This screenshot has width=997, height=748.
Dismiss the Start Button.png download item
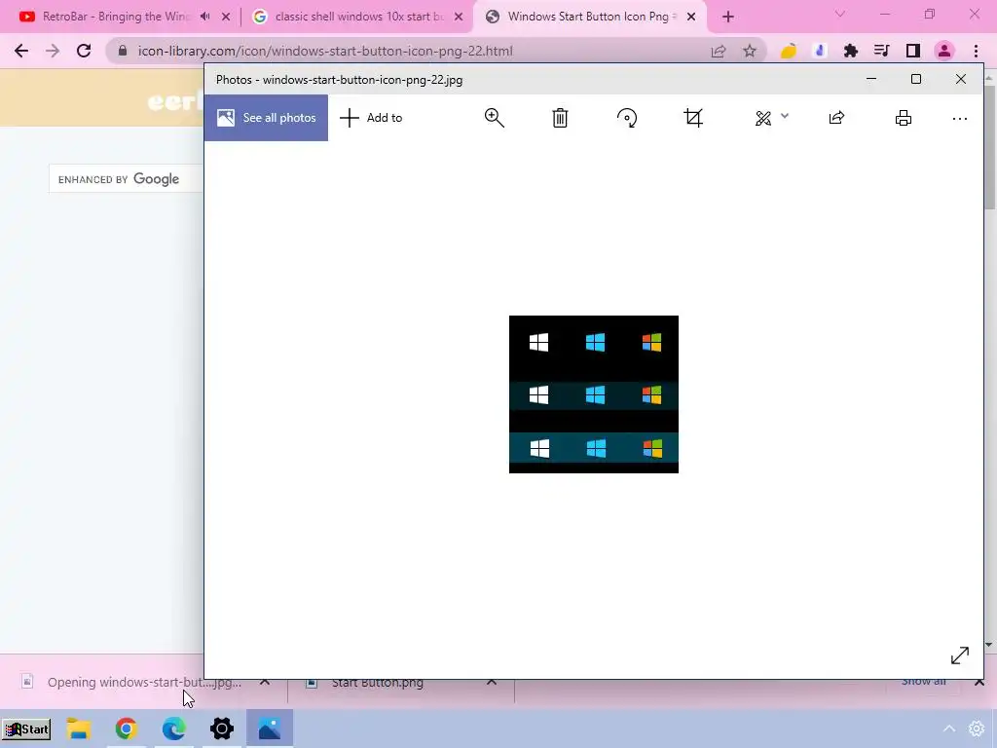point(492,682)
